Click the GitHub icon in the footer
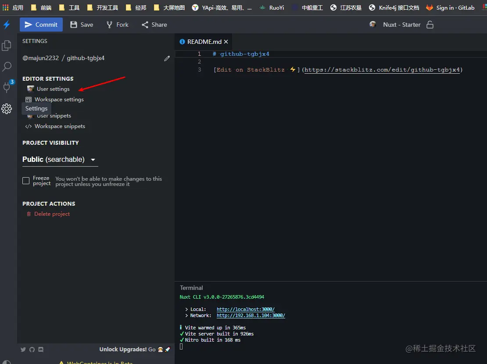Viewport: 487px width, 364px height. [32, 350]
